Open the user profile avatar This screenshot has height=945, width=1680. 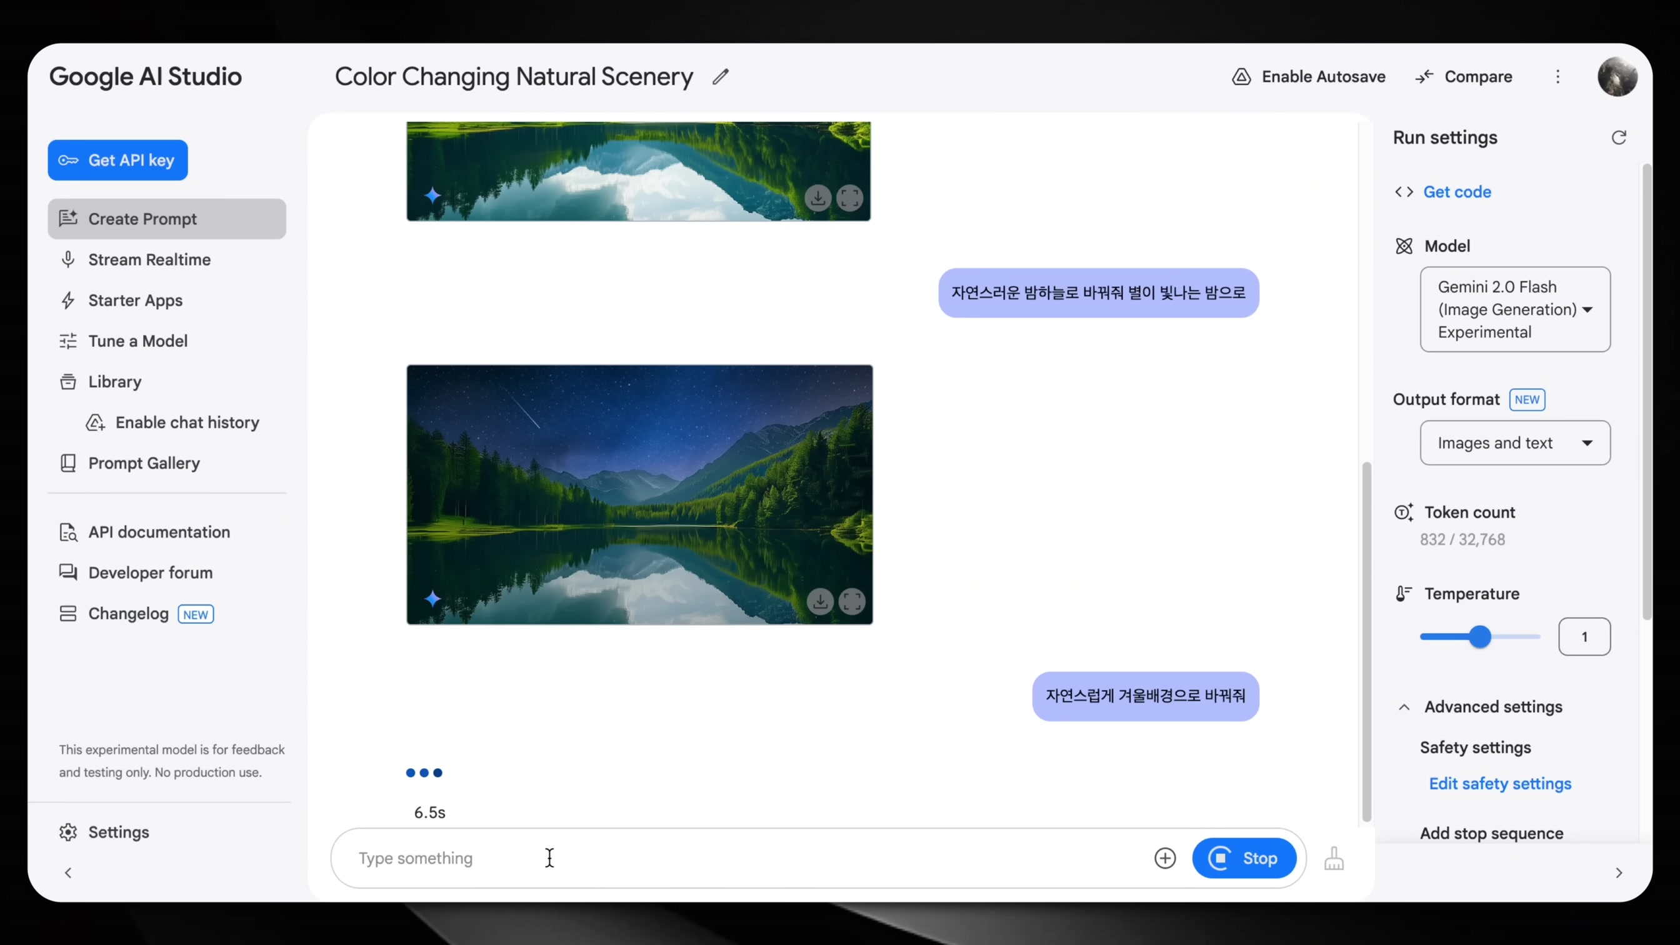pyautogui.click(x=1617, y=77)
